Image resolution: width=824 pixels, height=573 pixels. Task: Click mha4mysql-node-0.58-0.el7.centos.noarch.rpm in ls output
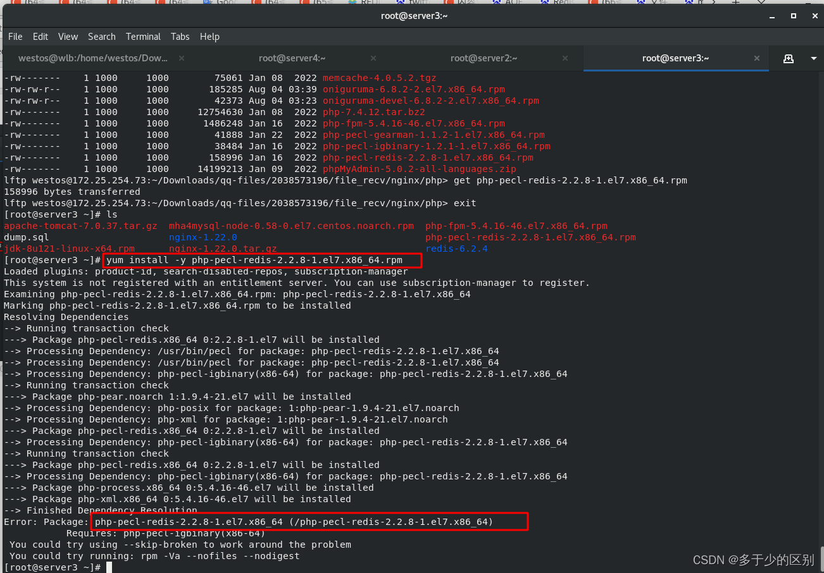(291, 226)
